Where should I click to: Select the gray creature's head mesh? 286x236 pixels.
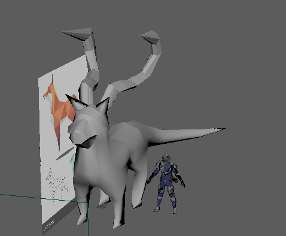[x=89, y=125]
